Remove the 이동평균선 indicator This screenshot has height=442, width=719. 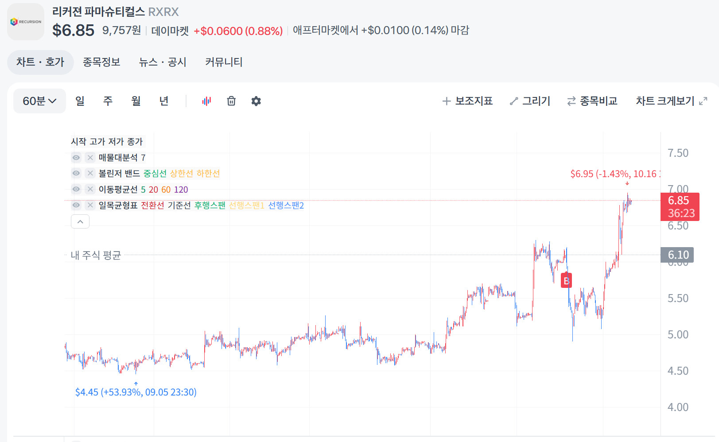[90, 189]
